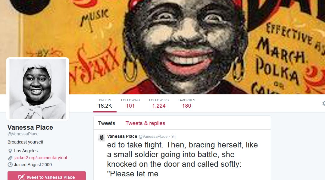Screen dimensions: 325x180
Task: Click the link chain icon beside jacket2.org
Action: pos(10,158)
